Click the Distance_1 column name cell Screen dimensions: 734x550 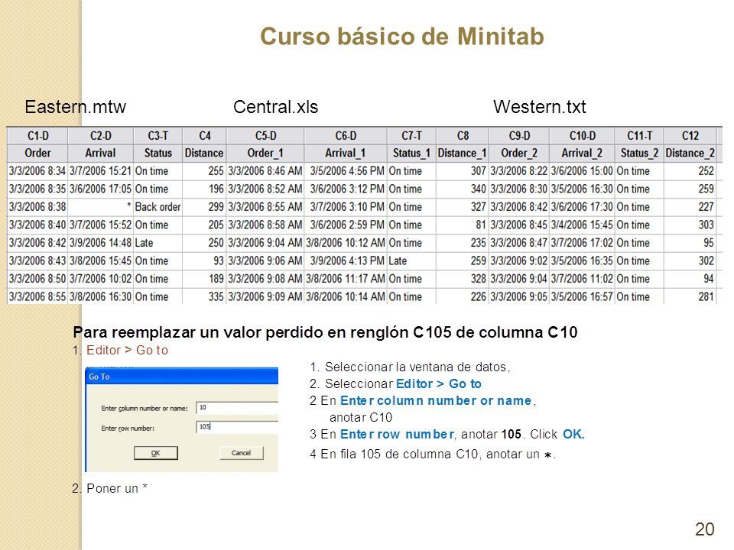(x=463, y=153)
